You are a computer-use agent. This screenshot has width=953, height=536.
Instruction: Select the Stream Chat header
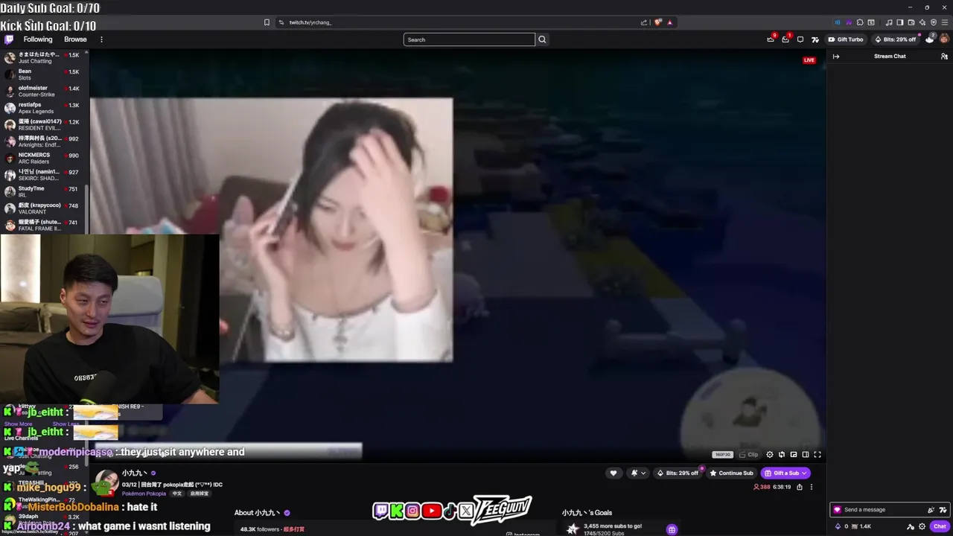pos(890,57)
